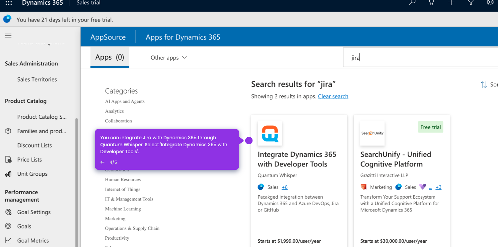Click the Clear search link
Viewport: 498px width, 247px height.
[333, 96]
